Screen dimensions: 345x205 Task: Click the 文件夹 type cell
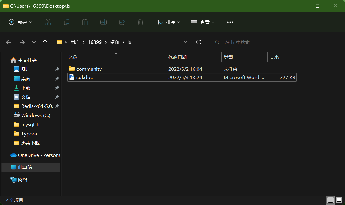tap(230, 69)
